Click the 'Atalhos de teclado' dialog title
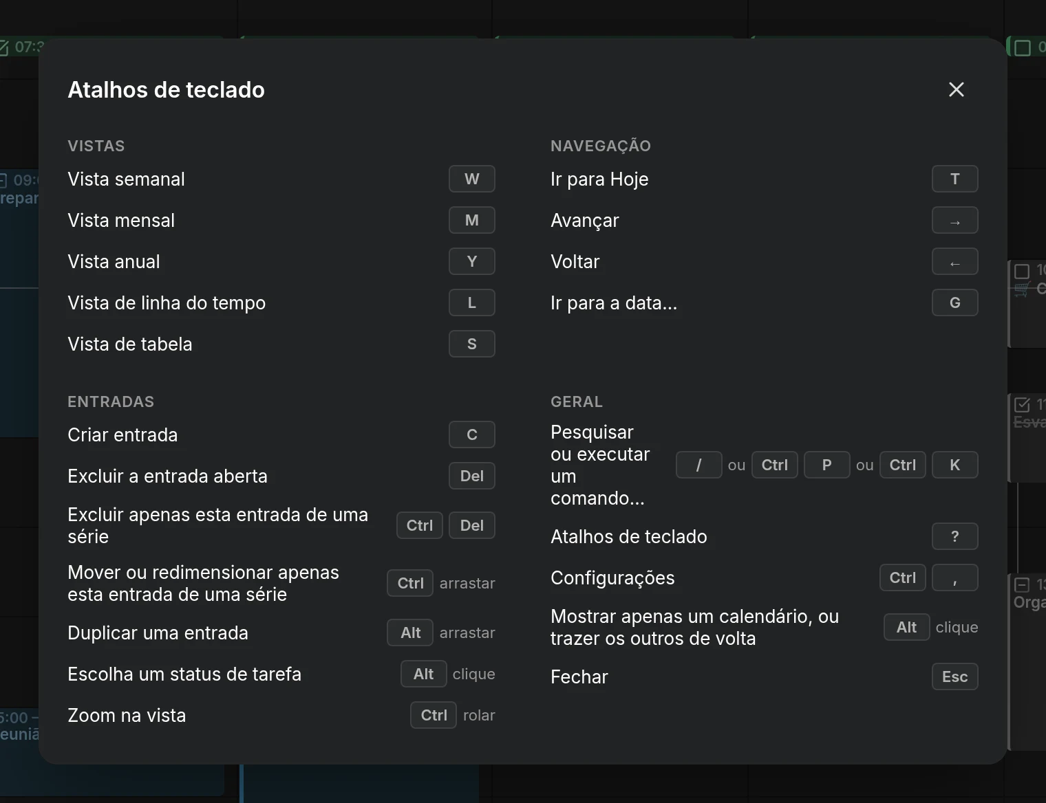This screenshot has width=1046, height=803. point(166,89)
